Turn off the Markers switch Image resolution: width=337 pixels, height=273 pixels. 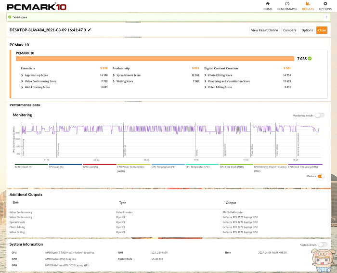click(321, 176)
